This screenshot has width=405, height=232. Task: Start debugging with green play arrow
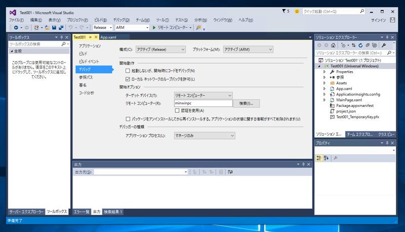pos(154,28)
